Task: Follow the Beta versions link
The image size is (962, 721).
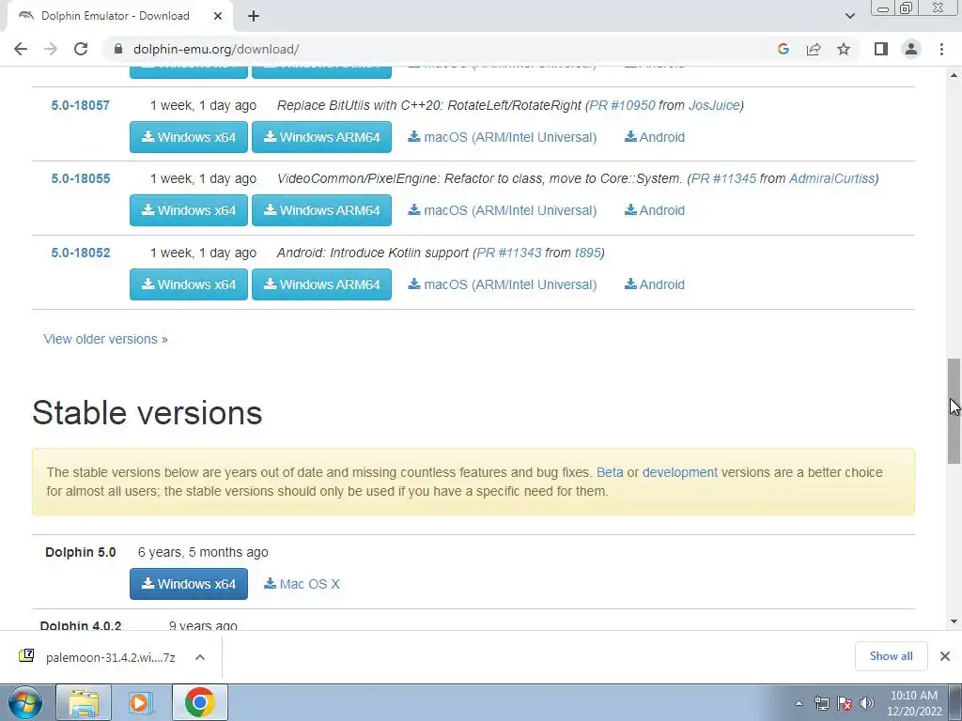Action: (x=610, y=473)
